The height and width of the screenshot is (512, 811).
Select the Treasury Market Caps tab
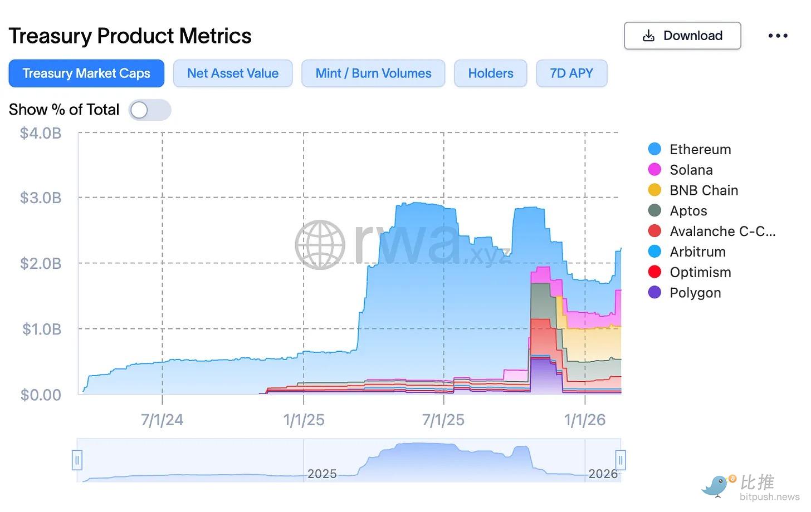(x=86, y=73)
